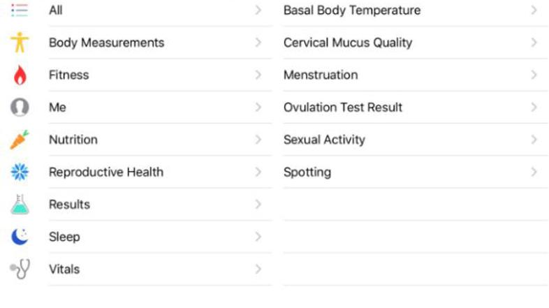Expand the Spotting row chevron
The height and width of the screenshot is (308, 549).
(534, 172)
